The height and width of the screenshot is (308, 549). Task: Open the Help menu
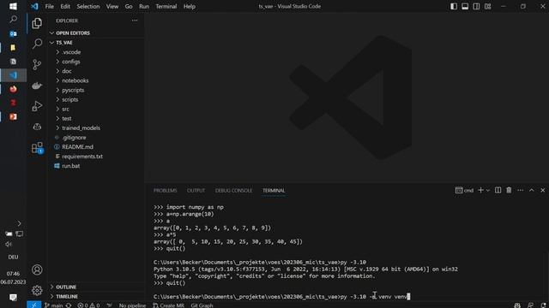189,6
